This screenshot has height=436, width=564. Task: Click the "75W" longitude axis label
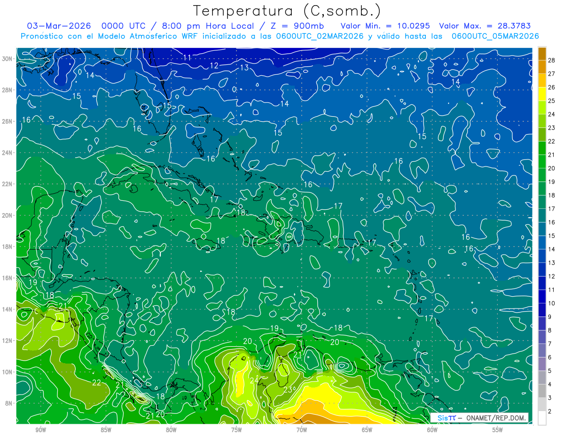[x=236, y=430]
